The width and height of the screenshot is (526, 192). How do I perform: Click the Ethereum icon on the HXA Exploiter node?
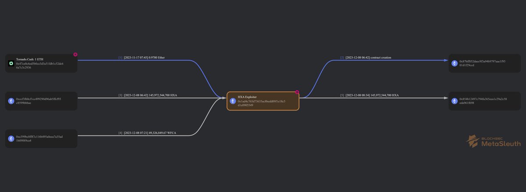coord(233,101)
